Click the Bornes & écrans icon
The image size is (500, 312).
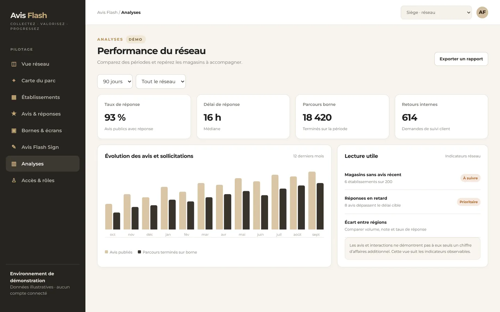(x=14, y=131)
